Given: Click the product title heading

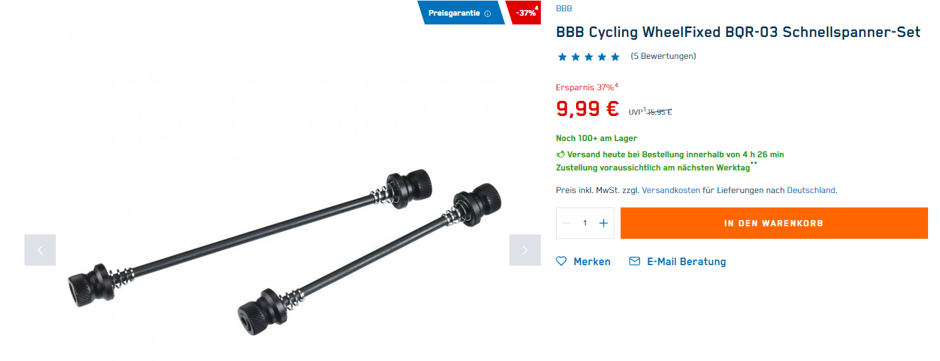Looking at the screenshot, I should click(738, 32).
